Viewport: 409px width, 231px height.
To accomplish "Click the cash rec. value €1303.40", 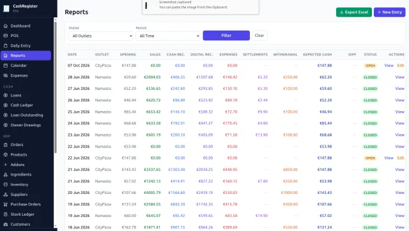I will pos(176,170).
